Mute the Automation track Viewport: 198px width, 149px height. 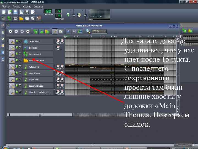[x=17, y=60]
